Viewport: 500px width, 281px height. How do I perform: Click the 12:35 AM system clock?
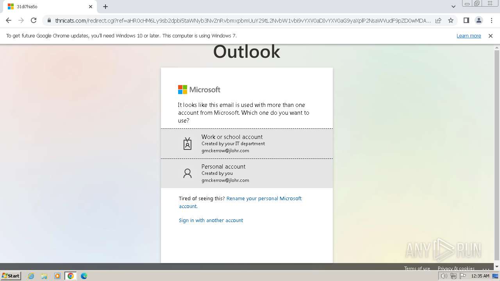pyautogui.click(x=480, y=276)
